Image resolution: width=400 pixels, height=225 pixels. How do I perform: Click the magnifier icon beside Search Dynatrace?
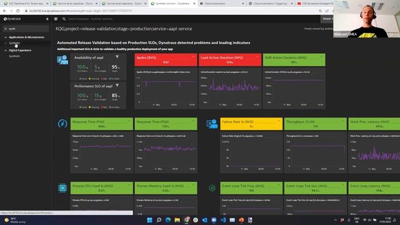[x=64, y=19]
